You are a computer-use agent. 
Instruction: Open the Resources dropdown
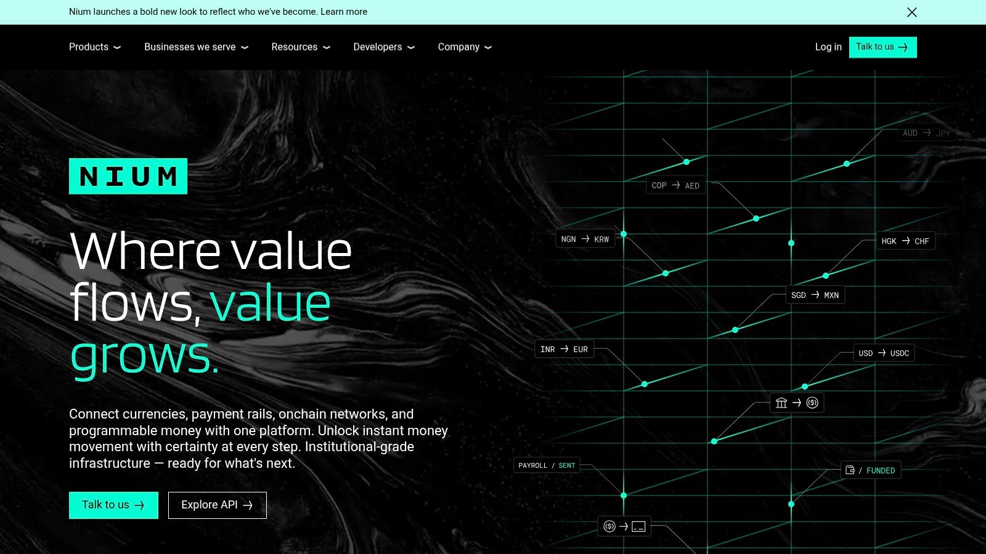301,47
